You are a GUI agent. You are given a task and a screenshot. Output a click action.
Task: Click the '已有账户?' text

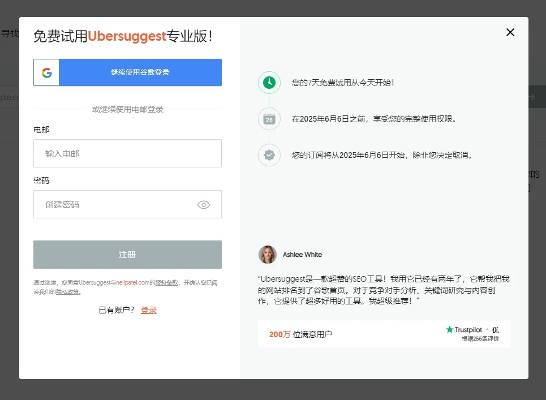(117, 310)
